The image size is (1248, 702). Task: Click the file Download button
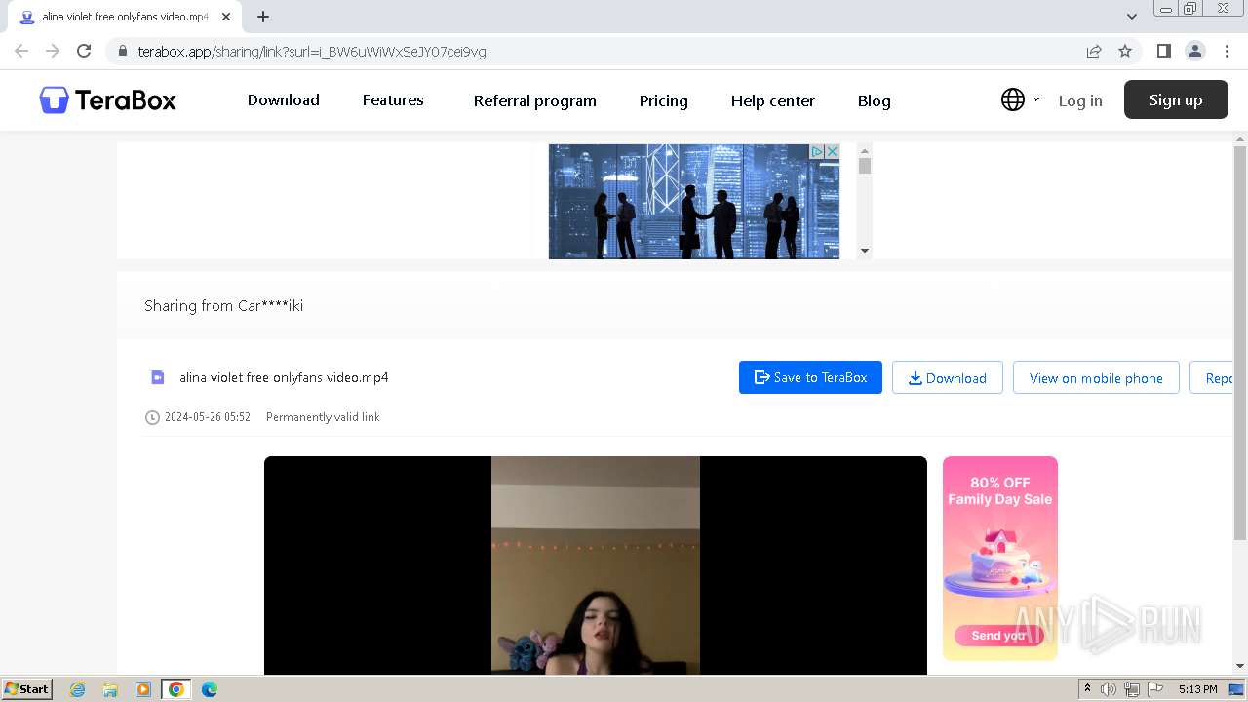tap(948, 377)
